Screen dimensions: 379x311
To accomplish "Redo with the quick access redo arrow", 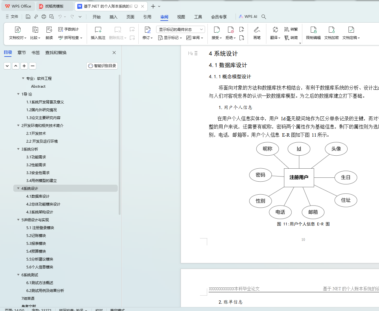I will pyautogui.click(x=72, y=17).
